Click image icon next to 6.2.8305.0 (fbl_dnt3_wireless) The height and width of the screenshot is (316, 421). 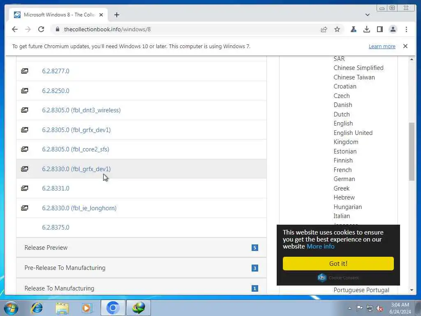click(x=25, y=110)
